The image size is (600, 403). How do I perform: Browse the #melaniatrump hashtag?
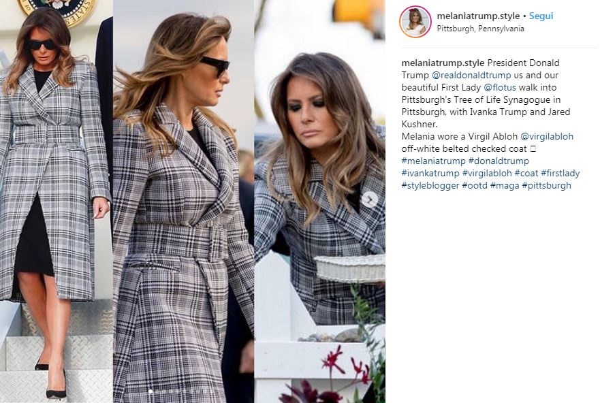pyautogui.click(x=433, y=161)
